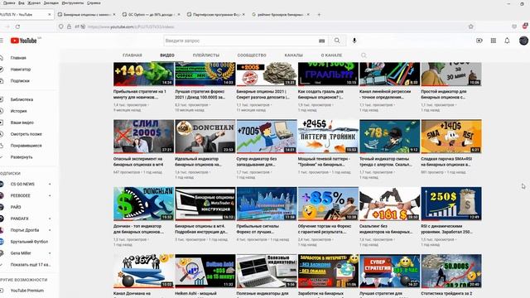The height and width of the screenshot is (298, 530).
Task: Open 50.000$ statistics video thumbnail
Action: (x=451, y=271)
